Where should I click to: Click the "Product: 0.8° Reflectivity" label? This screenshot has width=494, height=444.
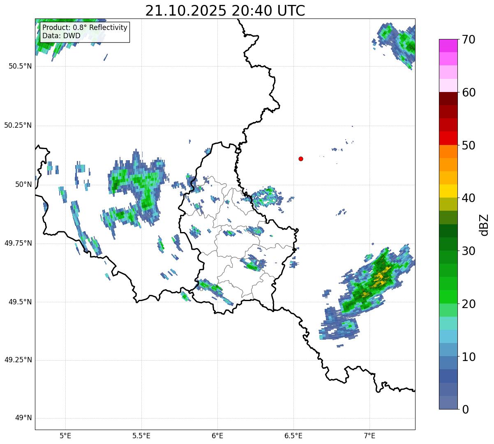(85, 28)
